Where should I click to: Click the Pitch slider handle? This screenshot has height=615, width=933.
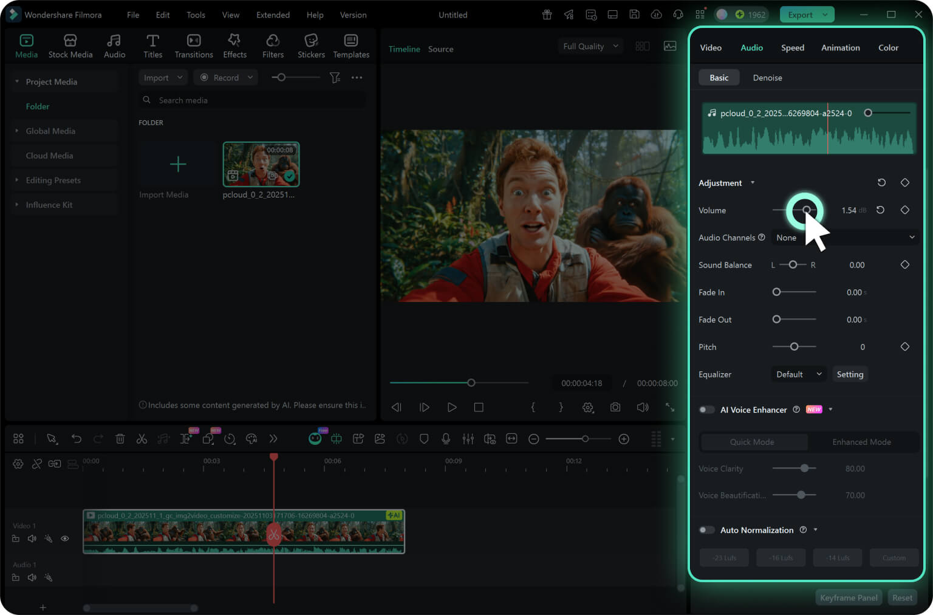pyautogui.click(x=794, y=346)
